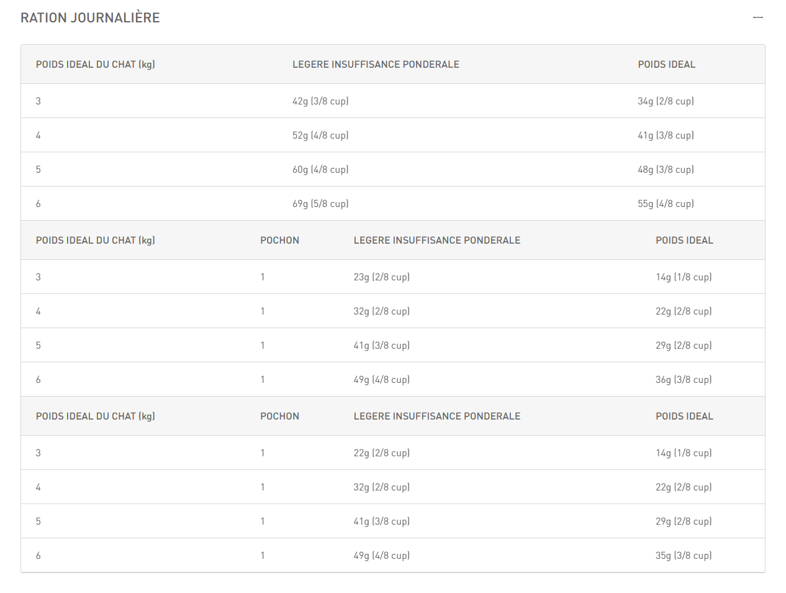Click the 35g (3/8 cup) entry

684,555
